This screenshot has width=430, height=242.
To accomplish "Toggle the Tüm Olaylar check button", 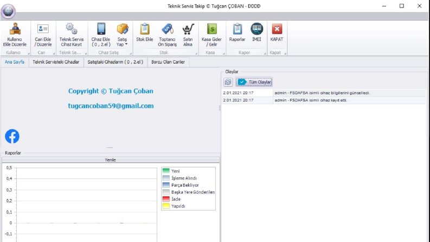I will coord(254,82).
